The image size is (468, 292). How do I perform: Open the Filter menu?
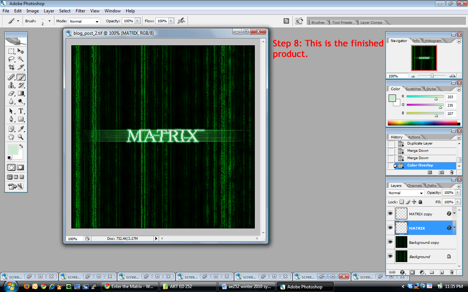(x=80, y=11)
